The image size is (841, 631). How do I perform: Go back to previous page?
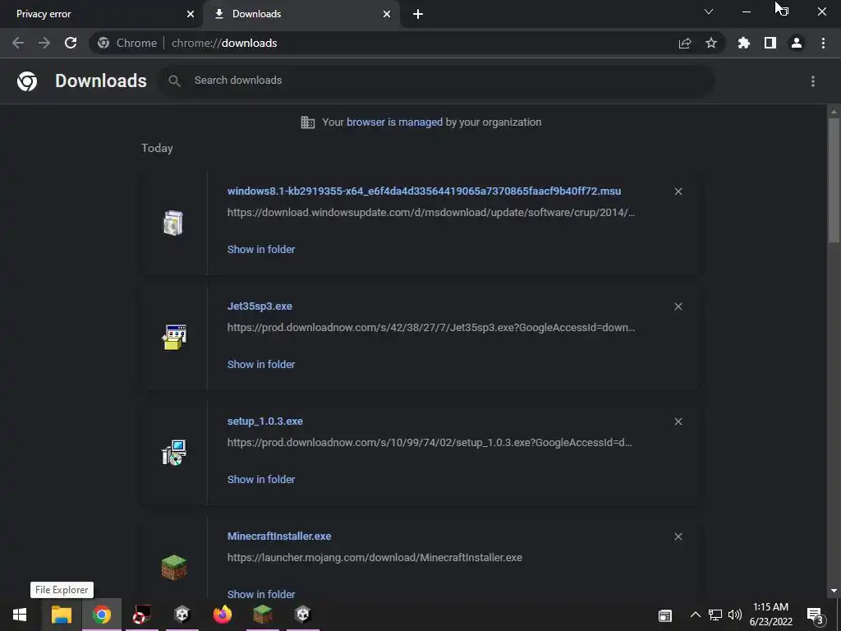pyautogui.click(x=18, y=43)
